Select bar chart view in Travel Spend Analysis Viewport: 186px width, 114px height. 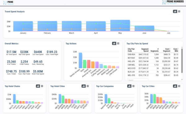pyautogui.click(x=175, y=11)
